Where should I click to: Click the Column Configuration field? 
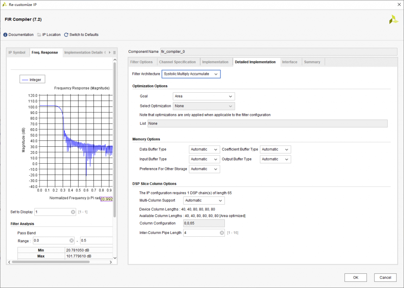tap(204, 223)
